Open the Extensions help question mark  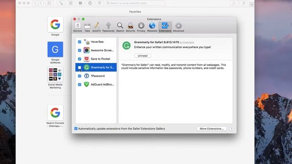[231, 128]
